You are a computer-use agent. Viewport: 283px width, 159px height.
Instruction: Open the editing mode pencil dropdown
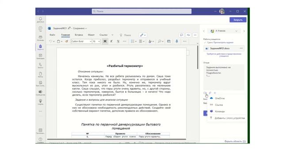coord(143,35)
